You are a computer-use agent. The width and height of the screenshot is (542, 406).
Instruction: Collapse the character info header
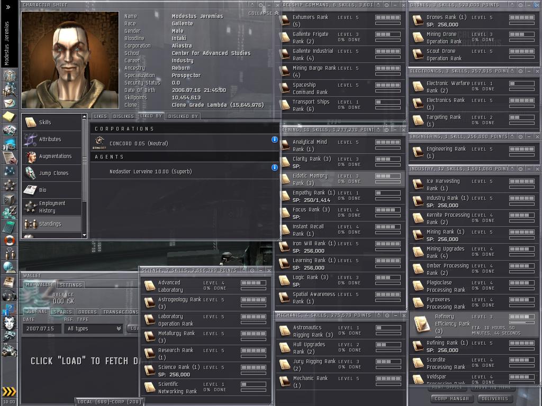click(x=263, y=13)
